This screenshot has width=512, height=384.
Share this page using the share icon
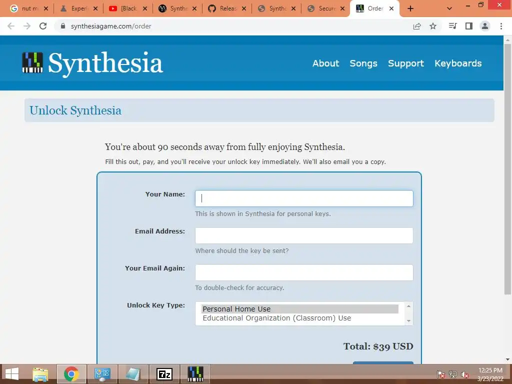click(417, 26)
